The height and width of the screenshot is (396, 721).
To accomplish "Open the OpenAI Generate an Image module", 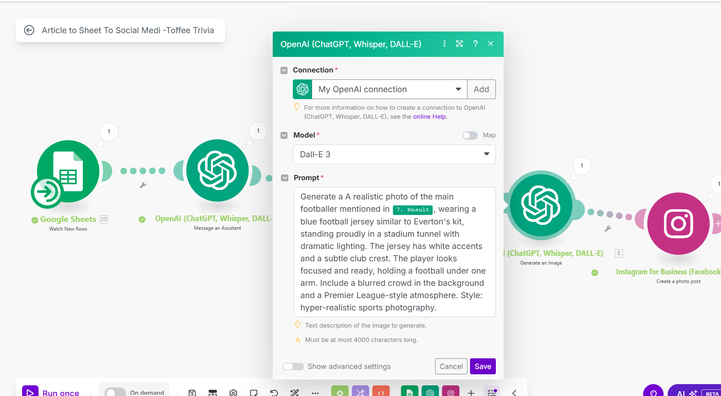I will pos(541,205).
